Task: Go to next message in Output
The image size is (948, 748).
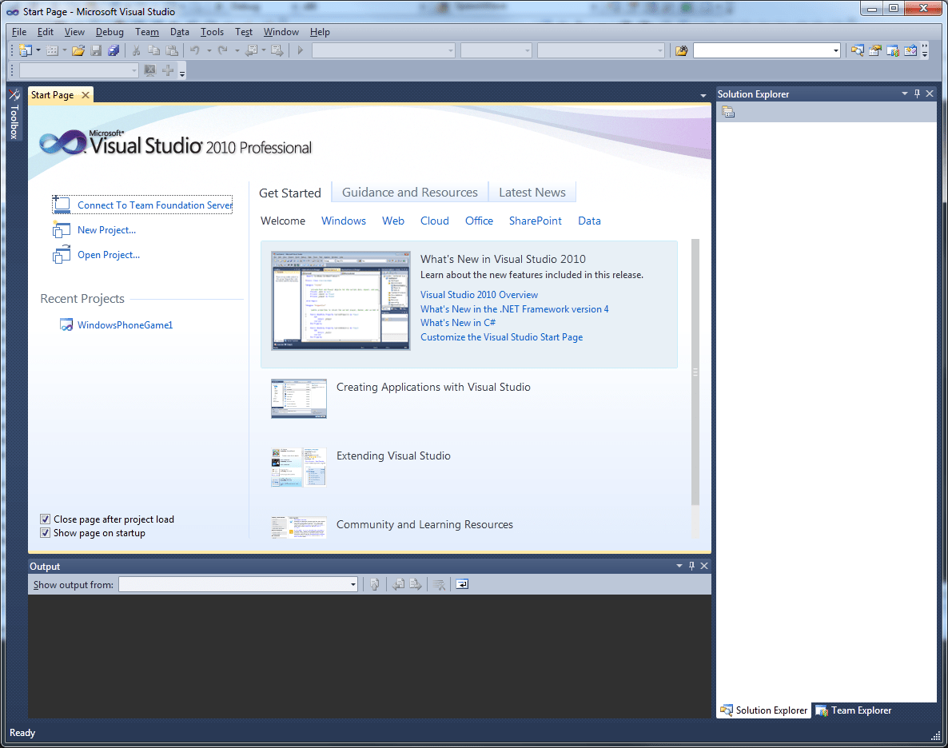Action: 416,584
